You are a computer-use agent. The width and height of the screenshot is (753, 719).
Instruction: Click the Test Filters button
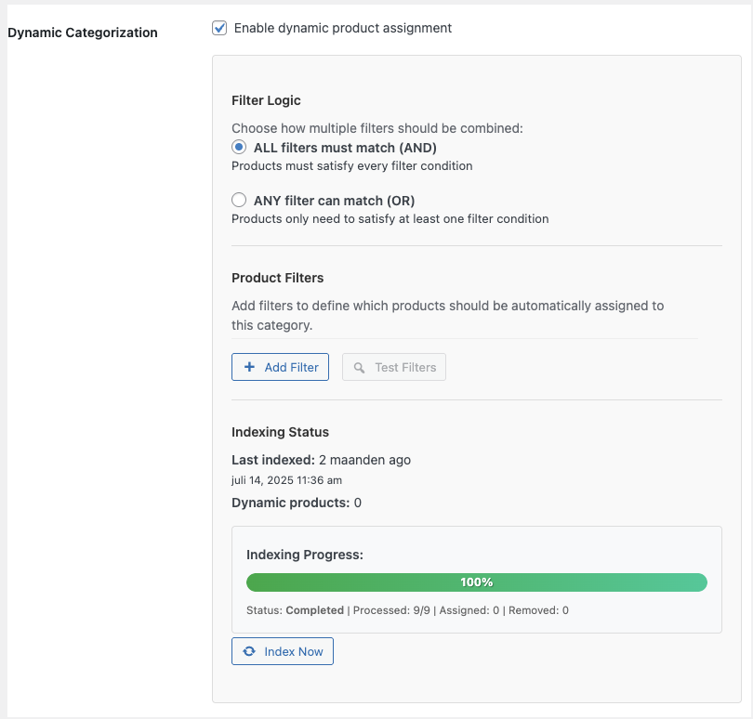395,367
